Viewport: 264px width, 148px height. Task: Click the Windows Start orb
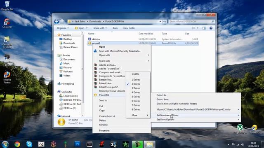(x=5, y=144)
